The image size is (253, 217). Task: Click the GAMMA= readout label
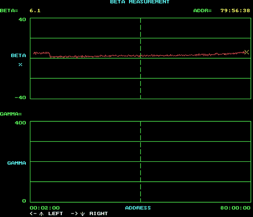coord(11,114)
